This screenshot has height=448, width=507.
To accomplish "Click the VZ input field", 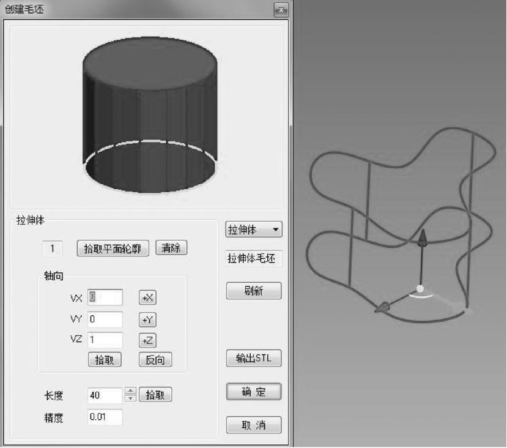I will 105,340.
